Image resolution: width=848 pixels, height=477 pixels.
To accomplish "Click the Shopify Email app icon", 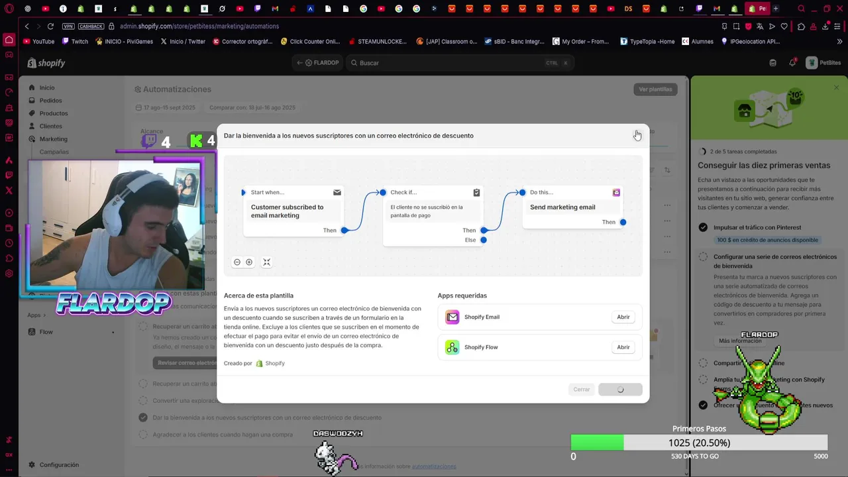I will pos(452,317).
